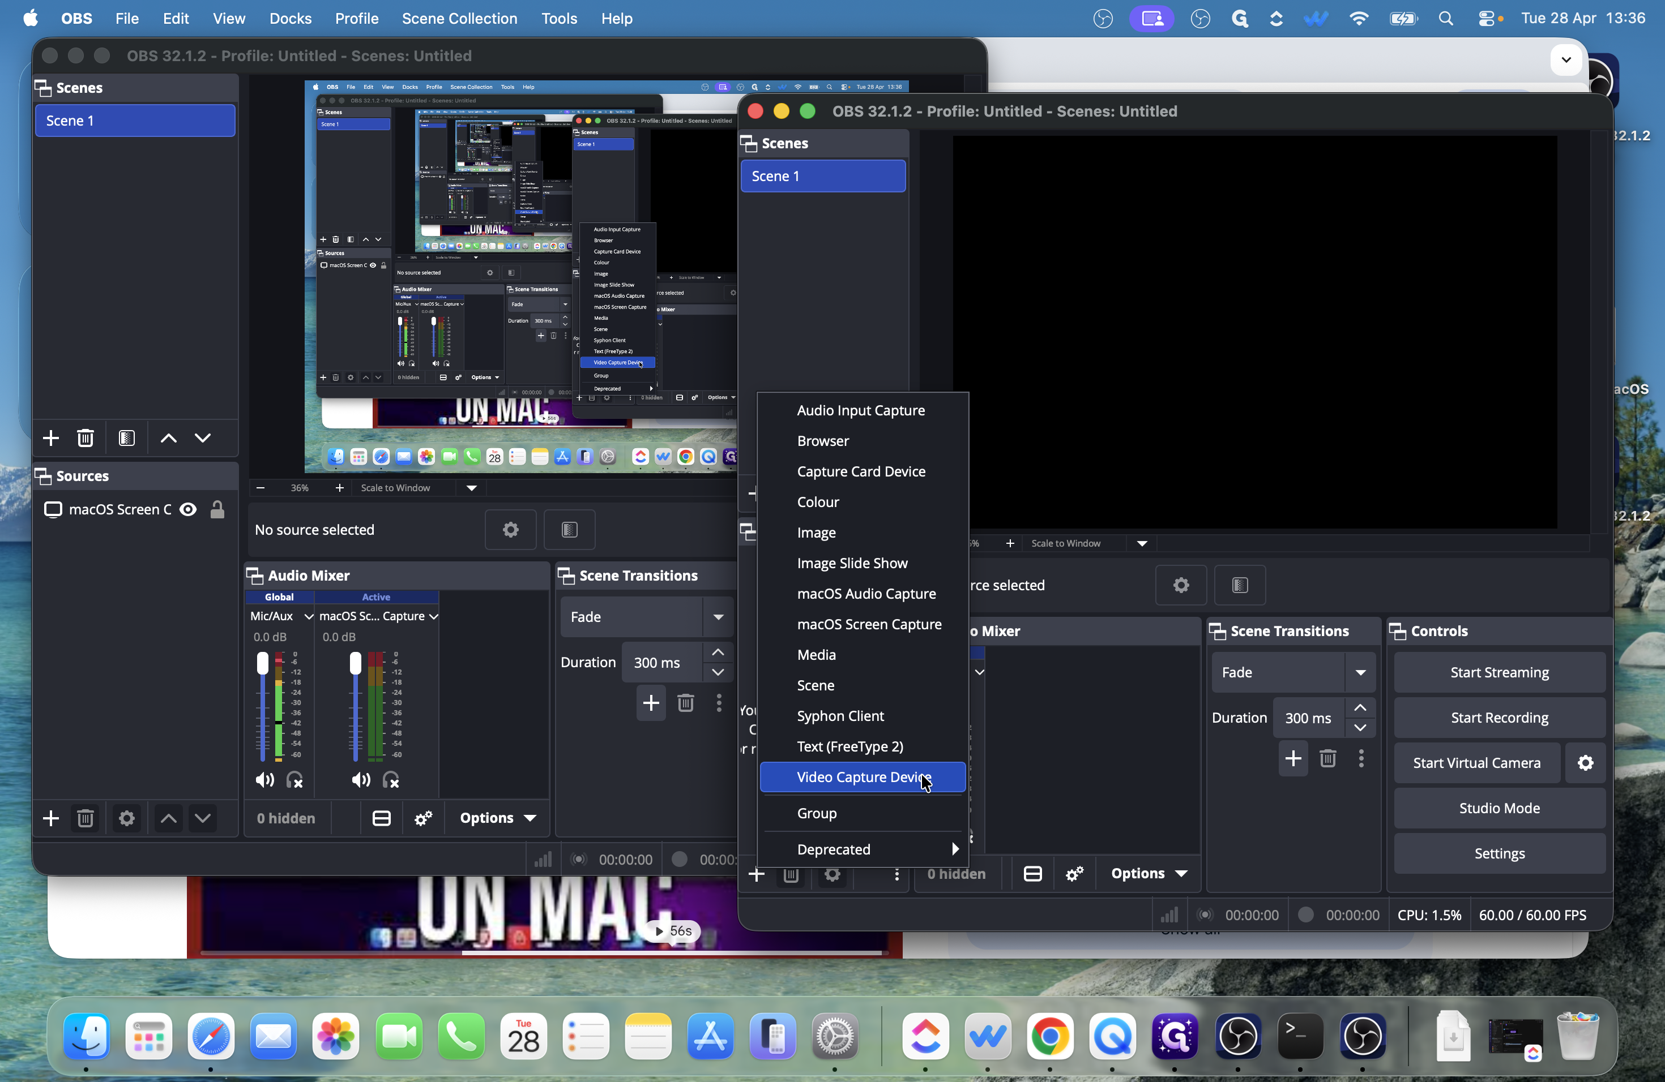Viewport: 1665px width, 1082px height.
Task: Click Start Virtual Camera
Action: pyautogui.click(x=1476, y=763)
